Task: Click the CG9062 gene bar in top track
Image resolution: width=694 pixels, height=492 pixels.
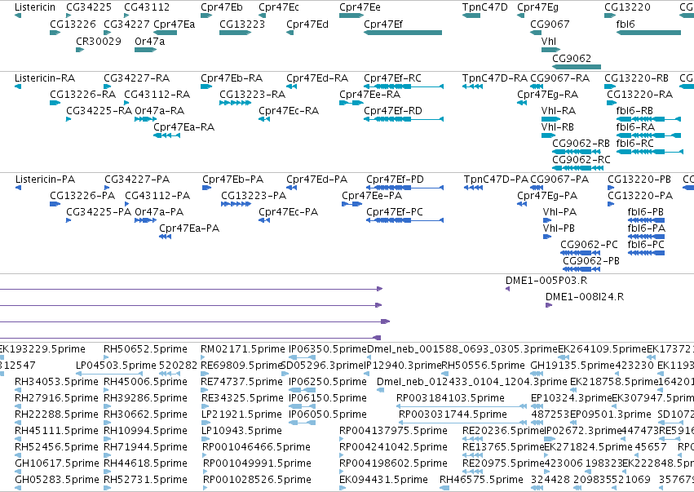Action: coord(577,67)
